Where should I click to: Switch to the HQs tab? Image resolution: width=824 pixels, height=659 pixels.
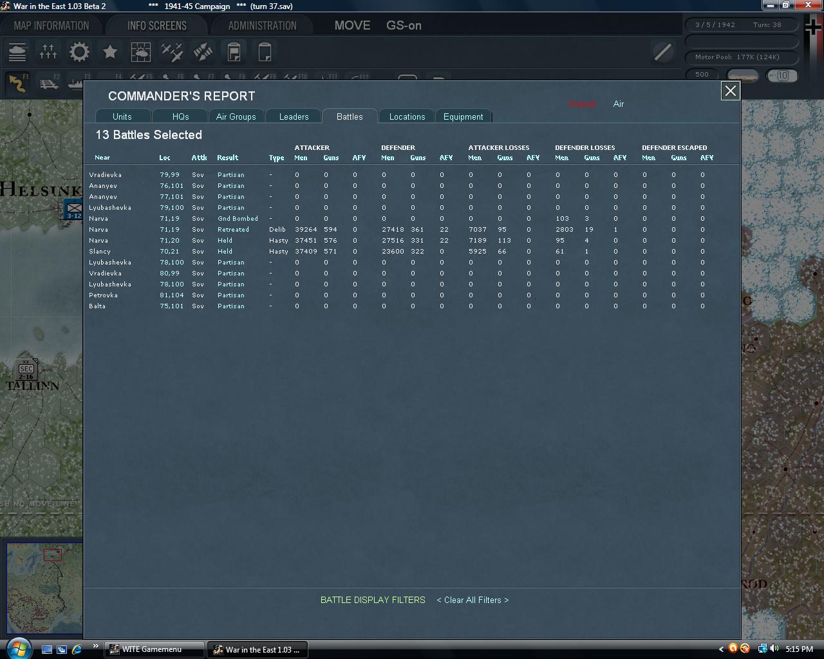click(x=181, y=116)
